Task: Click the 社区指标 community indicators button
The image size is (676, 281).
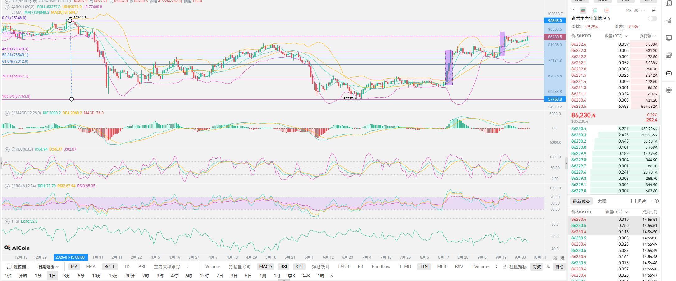Action: click(x=518, y=267)
